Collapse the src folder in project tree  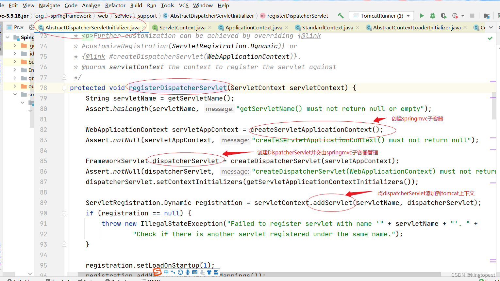pos(15,94)
